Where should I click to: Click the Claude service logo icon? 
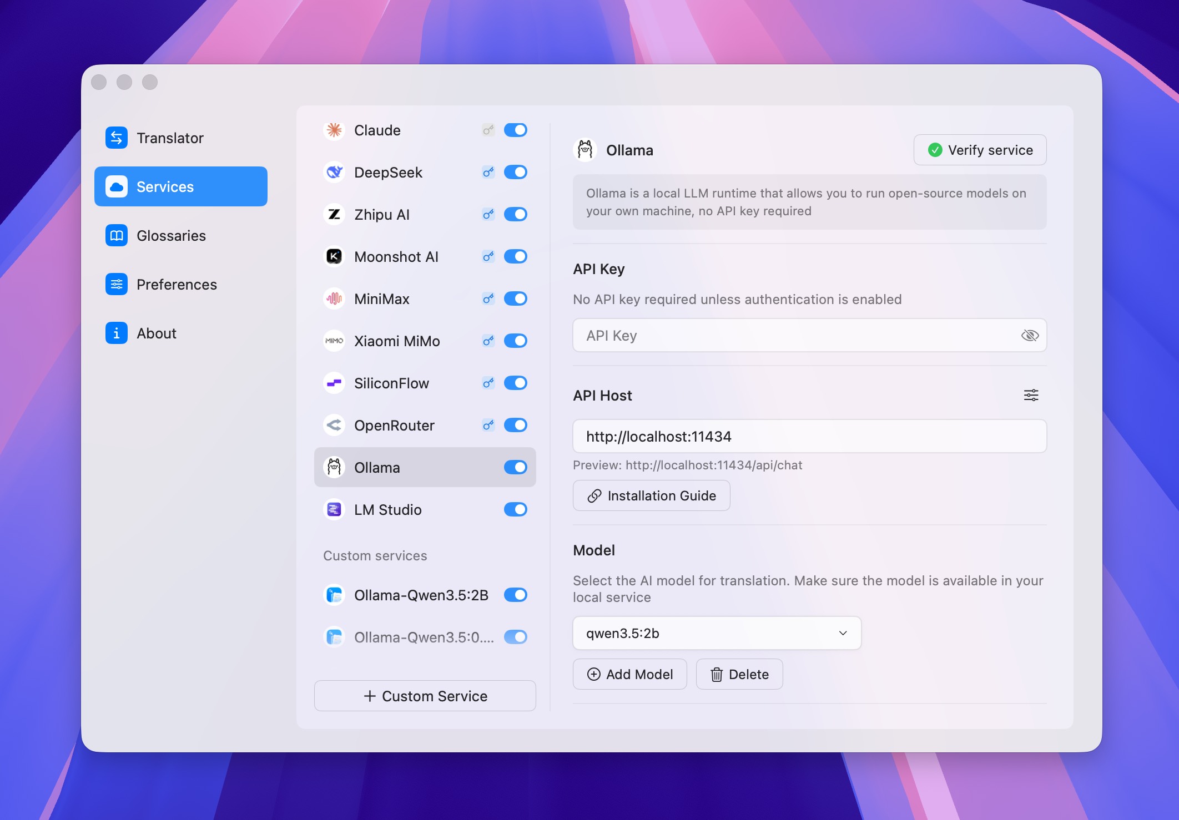(x=334, y=130)
